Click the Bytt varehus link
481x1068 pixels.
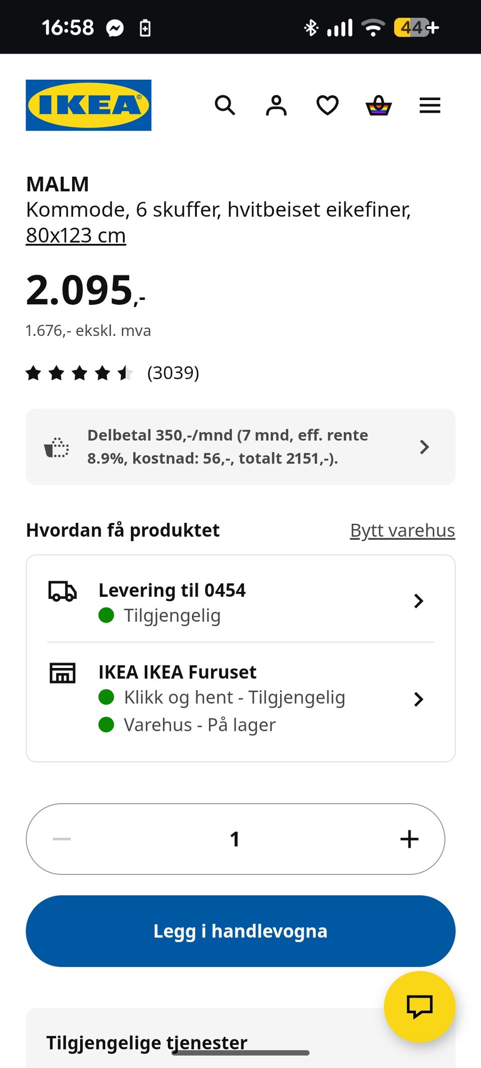point(402,530)
